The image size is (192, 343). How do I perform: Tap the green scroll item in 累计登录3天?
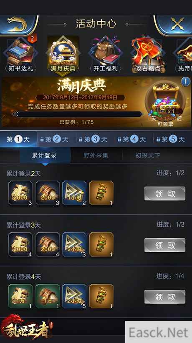101,245
